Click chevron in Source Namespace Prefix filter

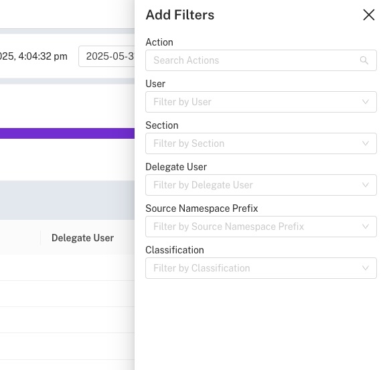pyautogui.click(x=366, y=227)
